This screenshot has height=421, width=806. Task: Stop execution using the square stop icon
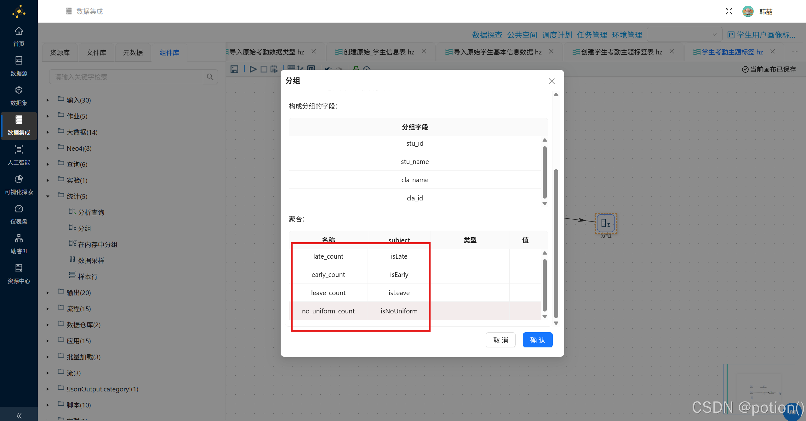[x=264, y=69]
